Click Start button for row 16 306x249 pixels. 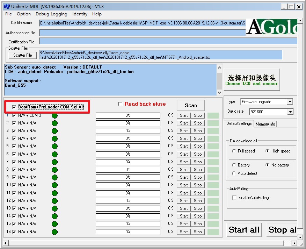coord(184,232)
